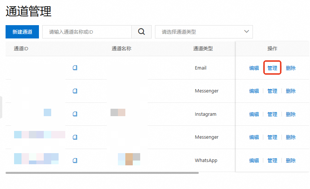Click 管理 for the Instagram channel
Viewport: 310px width, 189px height.
[272, 114]
